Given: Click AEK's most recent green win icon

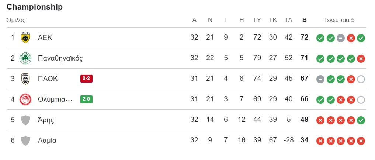Looking at the screenshot, I should pyautogui.click(x=361, y=38).
